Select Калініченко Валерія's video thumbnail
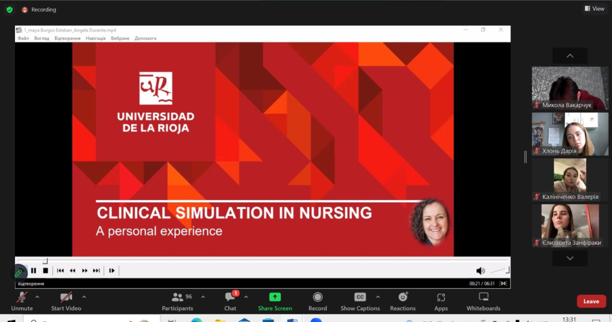612x322 pixels. pyautogui.click(x=570, y=180)
